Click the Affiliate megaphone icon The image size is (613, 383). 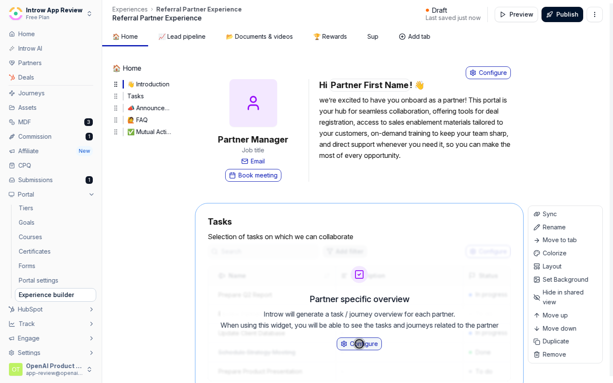coord(12,151)
